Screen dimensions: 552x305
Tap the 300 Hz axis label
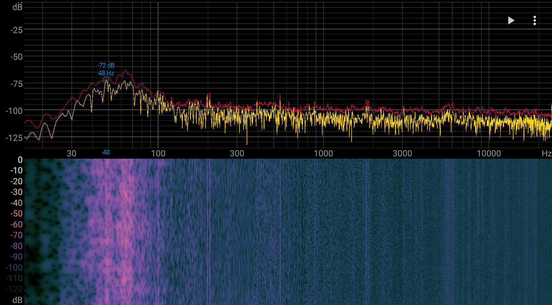point(237,153)
